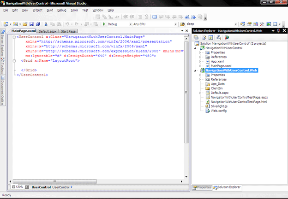Click the blue bookmark toggle toolbar icon
The width and height of the screenshot is (288, 199).
(155, 17)
